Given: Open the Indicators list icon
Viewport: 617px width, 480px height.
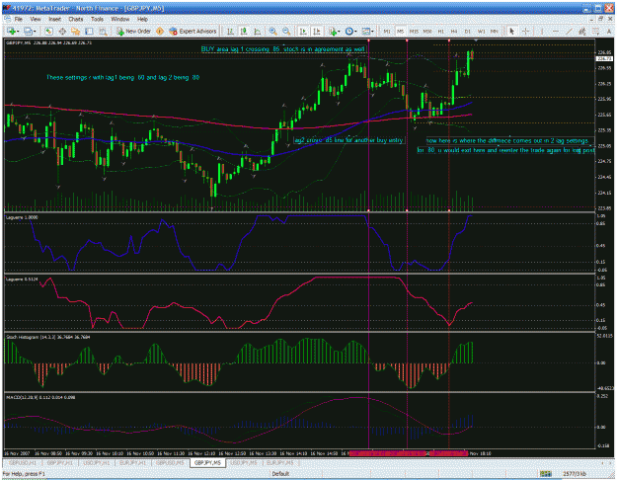Looking at the screenshot, I should pyautogui.click(x=333, y=31).
